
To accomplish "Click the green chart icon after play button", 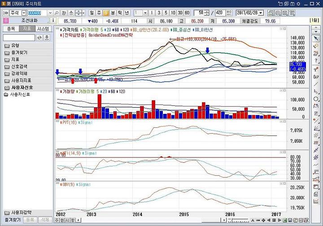I will click(285, 220).
